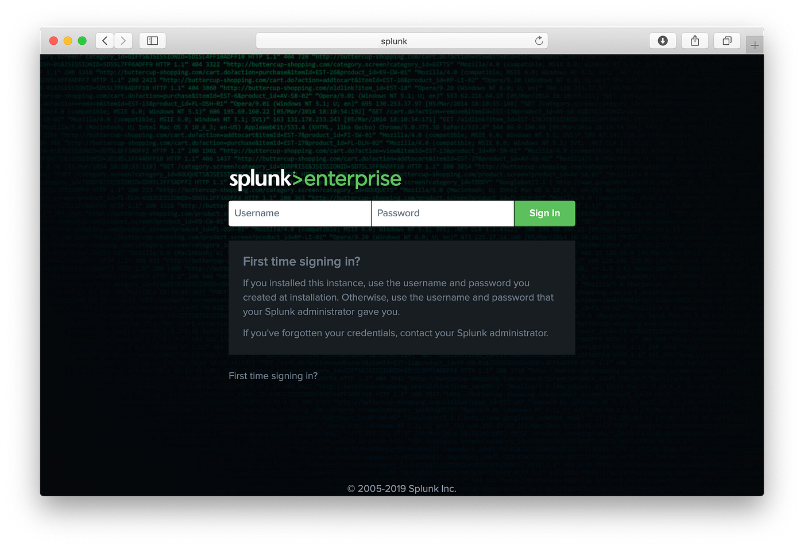The height and width of the screenshot is (549, 804).
Task: Enter fullscreen with the green button
Action: pyautogui.click(x=82, y=41)
